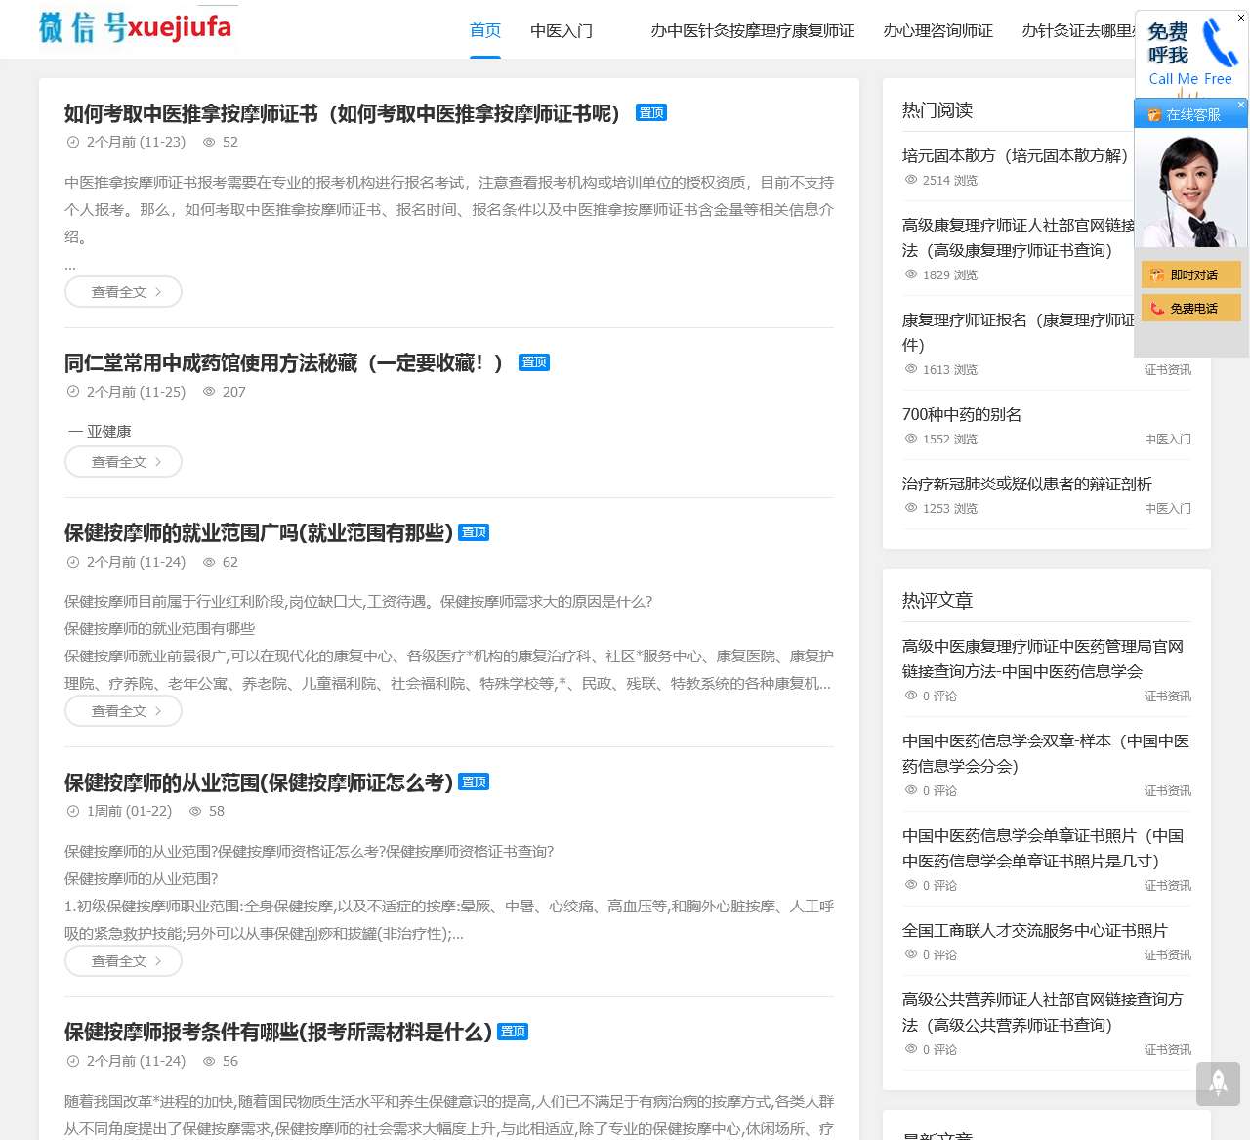Click 证书资讯 tag under 全国工商联 article
Viewport: 1250px width, 1140px height.
pos(1168,955)
